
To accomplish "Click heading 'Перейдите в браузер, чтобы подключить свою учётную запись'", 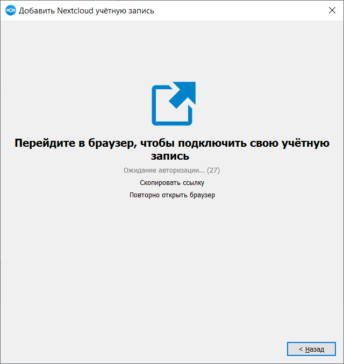I will (172, 149).
